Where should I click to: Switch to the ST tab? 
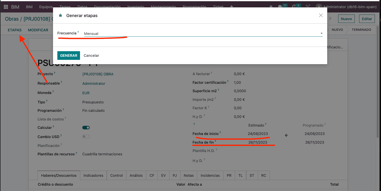(252, 175)
